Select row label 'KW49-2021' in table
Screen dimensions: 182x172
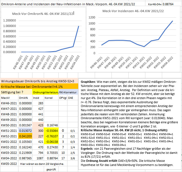click(9, 120)
